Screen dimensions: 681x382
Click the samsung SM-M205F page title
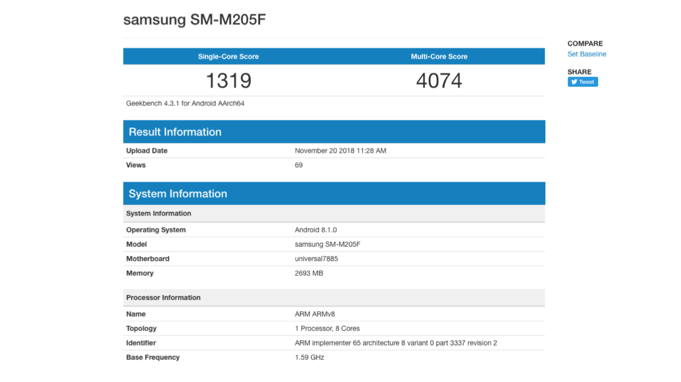[x=195, y=20]
